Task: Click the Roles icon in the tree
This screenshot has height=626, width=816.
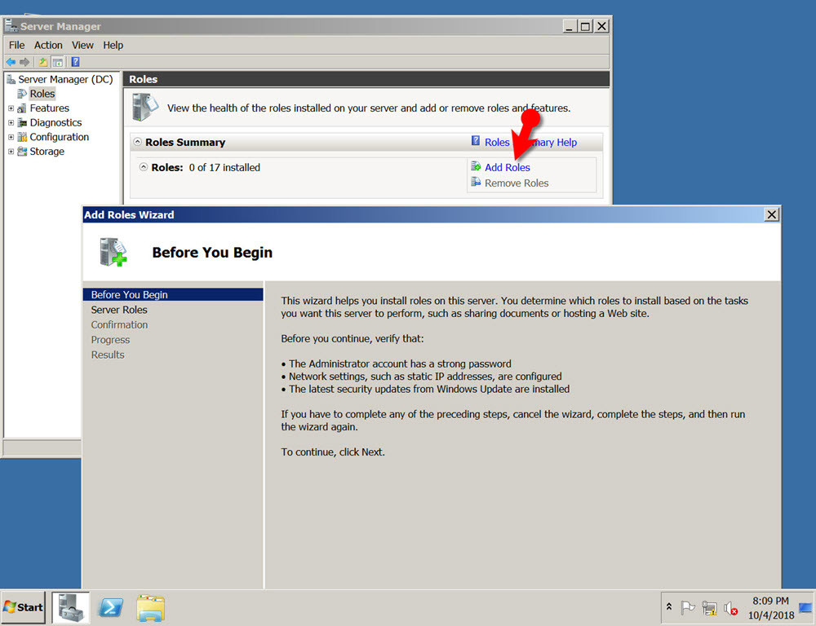Action: pyautogui.click(x=22, y=94)
